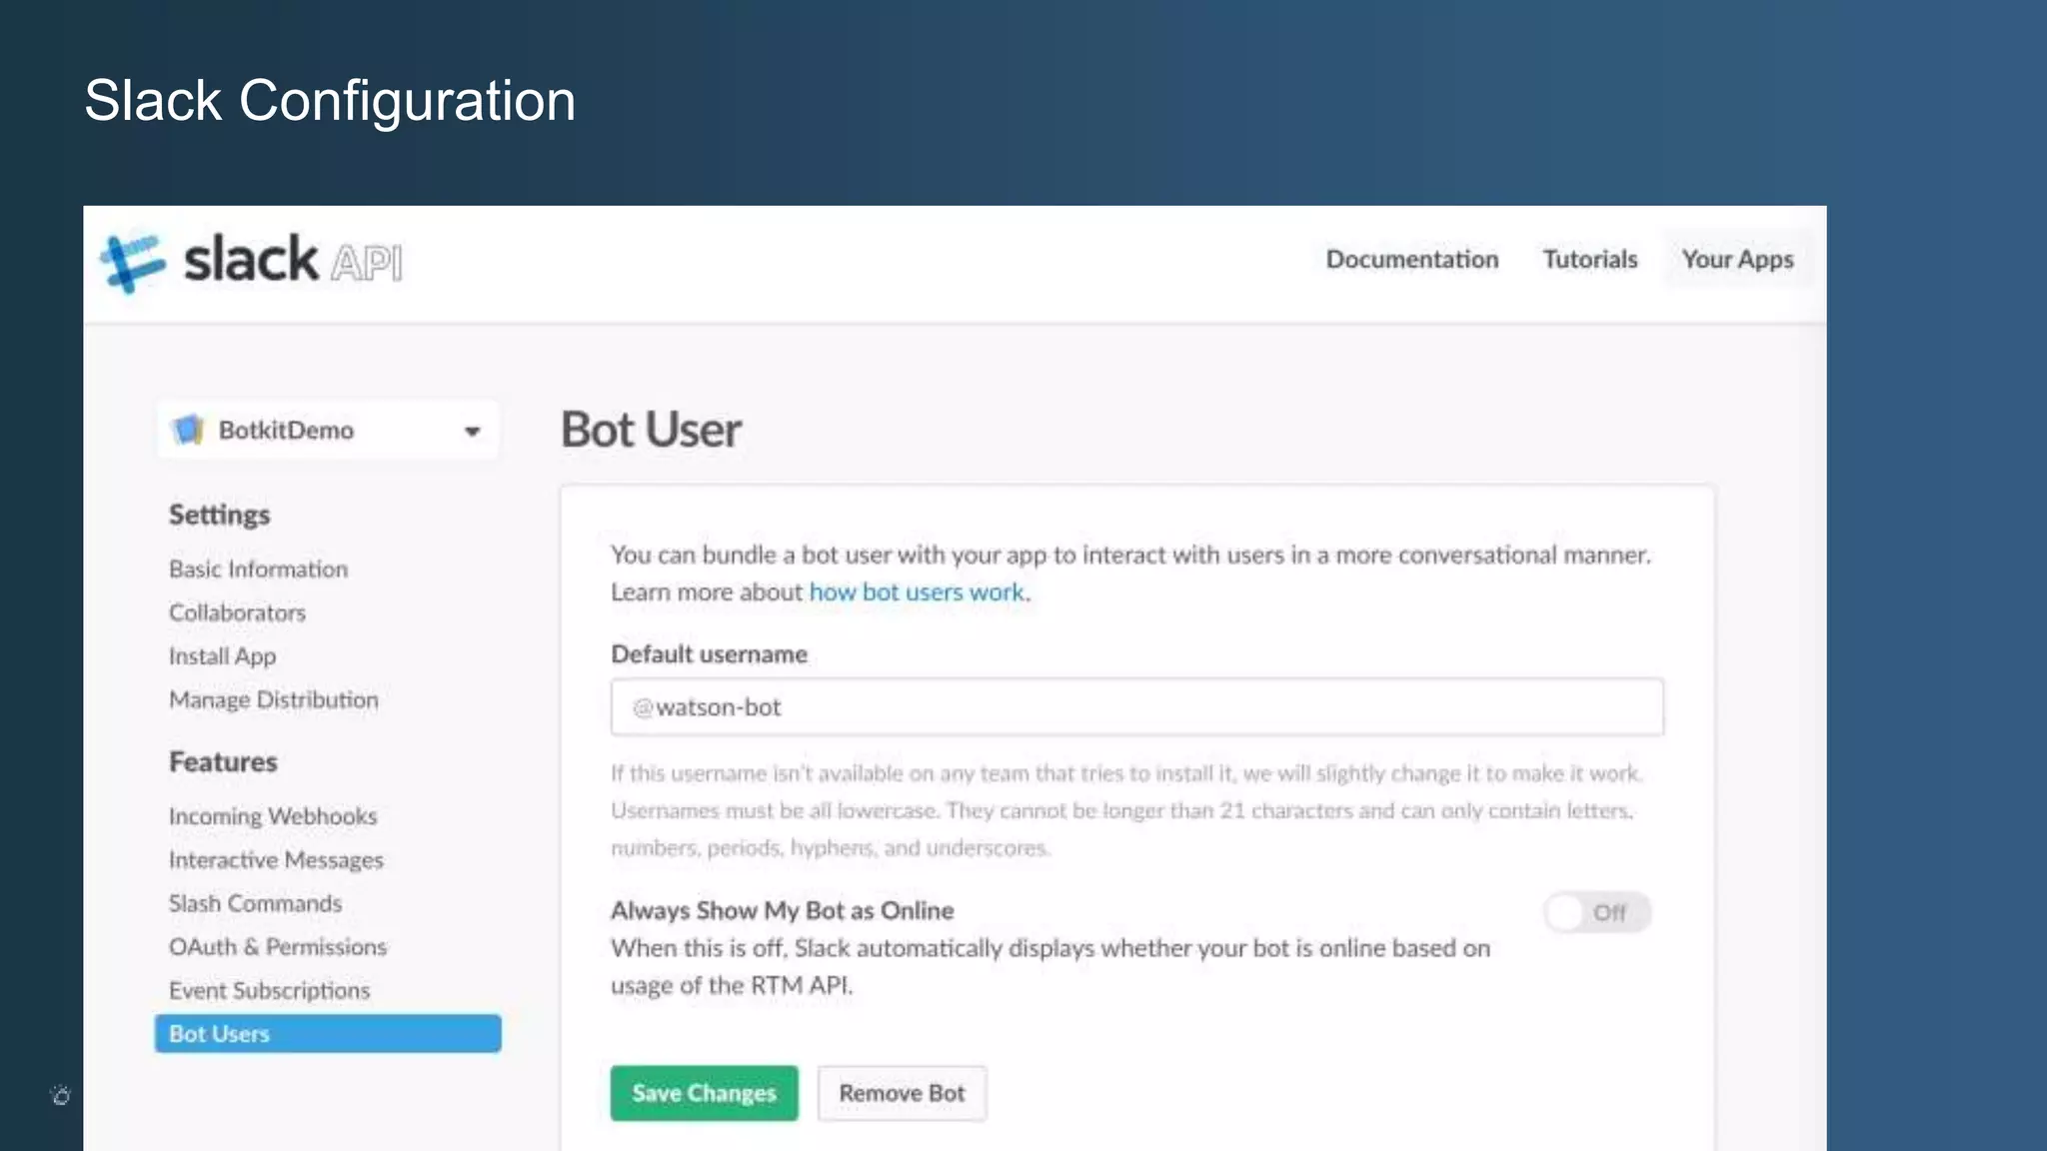This screenshot has height=1151, width=2047.
Task: Open Manage Distribution page
Action: point(274,699)
